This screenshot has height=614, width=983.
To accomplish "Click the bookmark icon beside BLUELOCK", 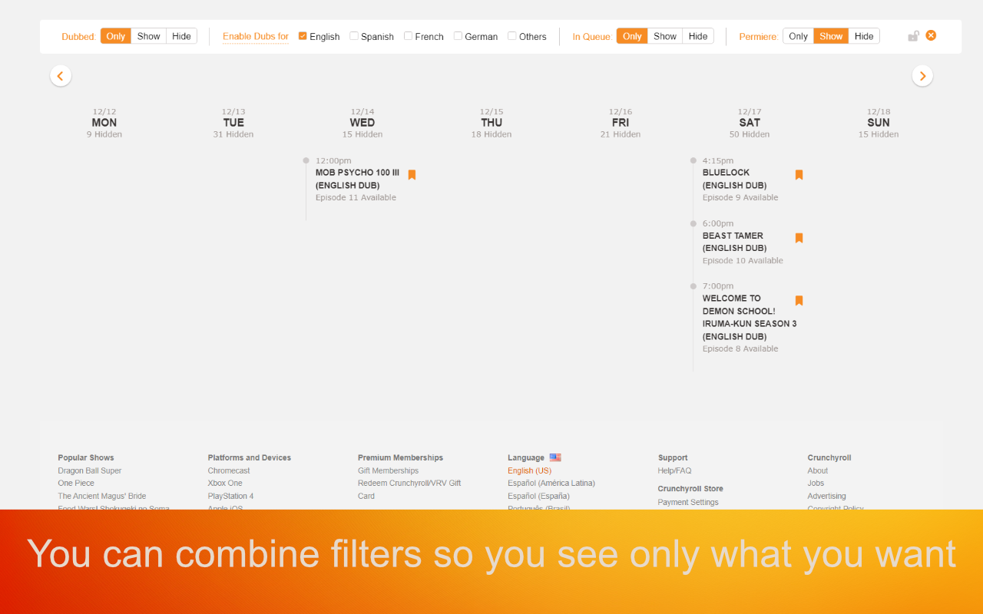I will [x=799, y=174].
